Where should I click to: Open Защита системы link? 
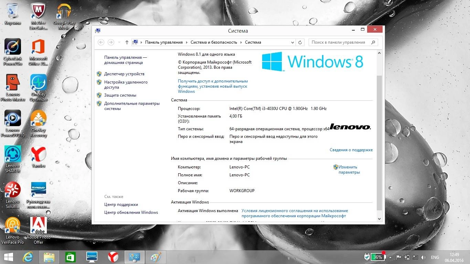pyautogui.click(x=120, y=95)
